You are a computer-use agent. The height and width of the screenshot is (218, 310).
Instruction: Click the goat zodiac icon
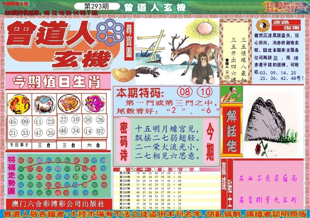tap(44, 104)
